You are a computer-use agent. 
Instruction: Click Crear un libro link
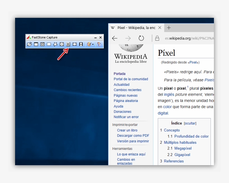click(x=127, y=130)
